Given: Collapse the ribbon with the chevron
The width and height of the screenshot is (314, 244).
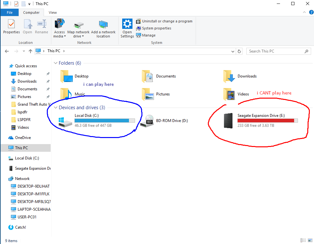Looking at the screenshot, I should (x=304, y=12).
